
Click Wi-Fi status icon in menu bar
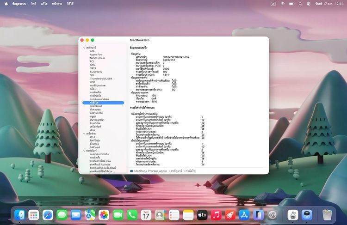[x=283, y=4]
